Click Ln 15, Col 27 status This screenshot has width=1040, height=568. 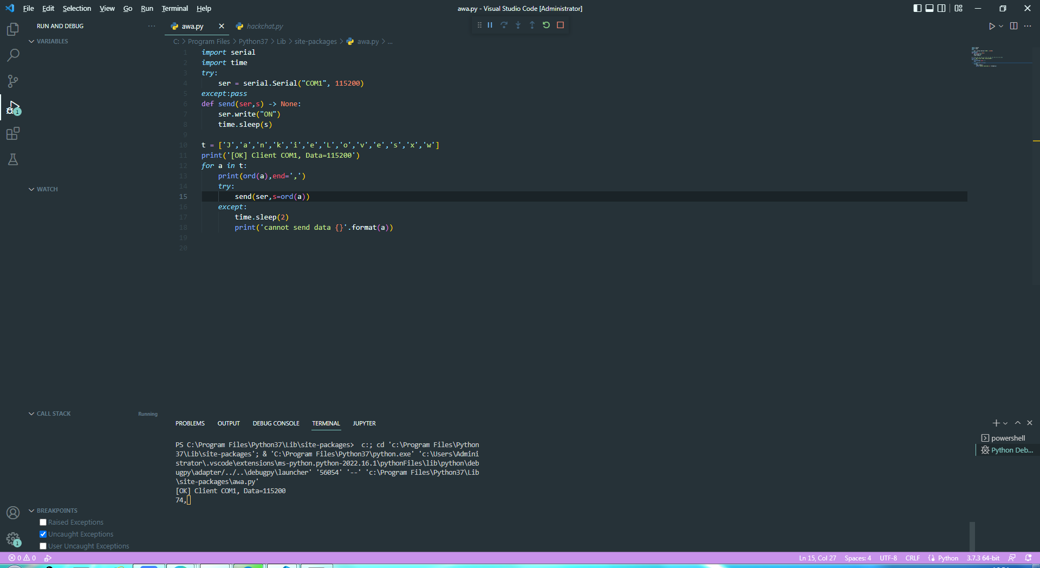817,558
